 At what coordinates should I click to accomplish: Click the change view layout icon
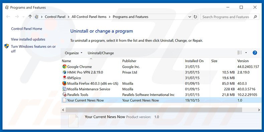(x=240, y=53)
